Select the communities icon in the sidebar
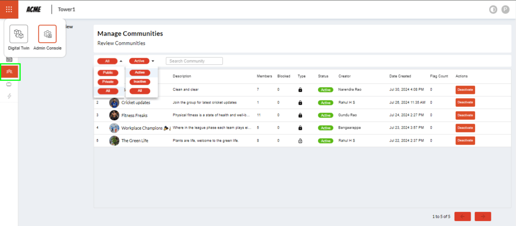This screenshot has height=226, width=516. 9,72
